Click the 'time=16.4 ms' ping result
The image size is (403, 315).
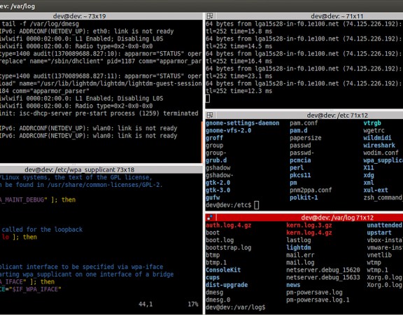251,61
